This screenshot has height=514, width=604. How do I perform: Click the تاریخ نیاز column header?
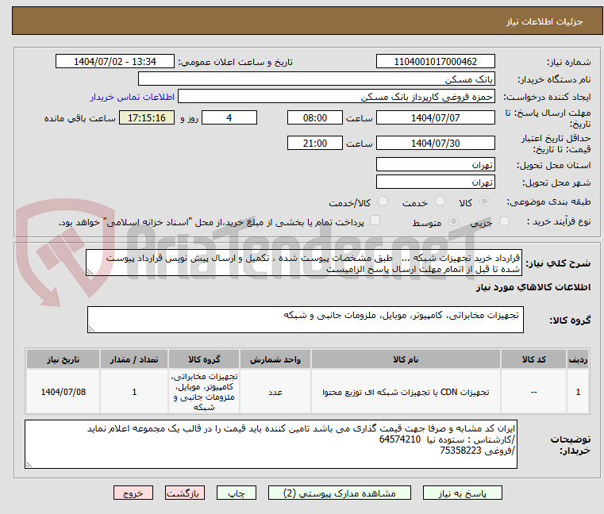(x=63, y=359)
